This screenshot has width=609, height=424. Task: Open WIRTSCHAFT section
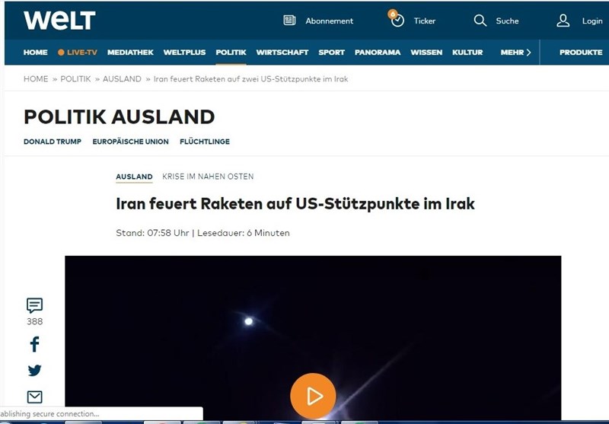point(282,53)
